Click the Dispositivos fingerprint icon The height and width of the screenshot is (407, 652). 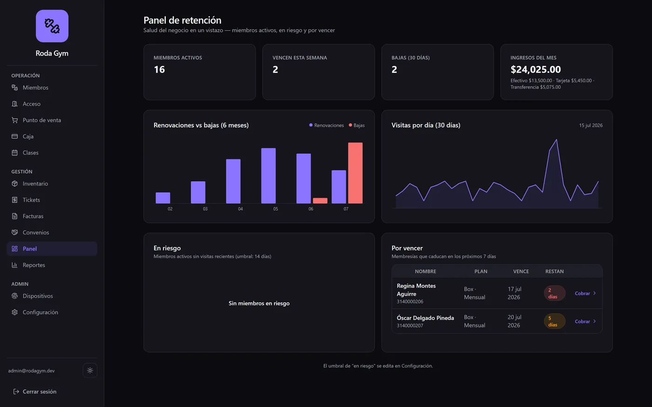[14, 296]
